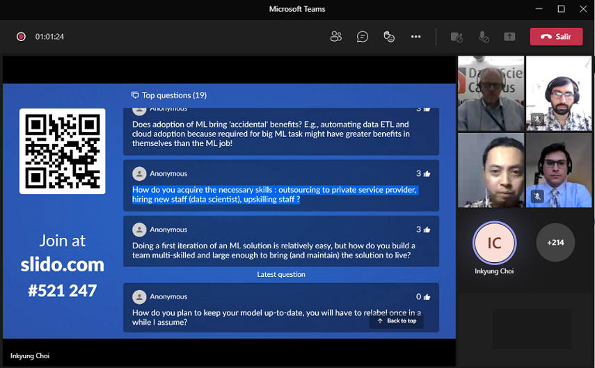Click the Microsoft Teams window title
This screenshot has height=368, width=595.
(297, 9)
